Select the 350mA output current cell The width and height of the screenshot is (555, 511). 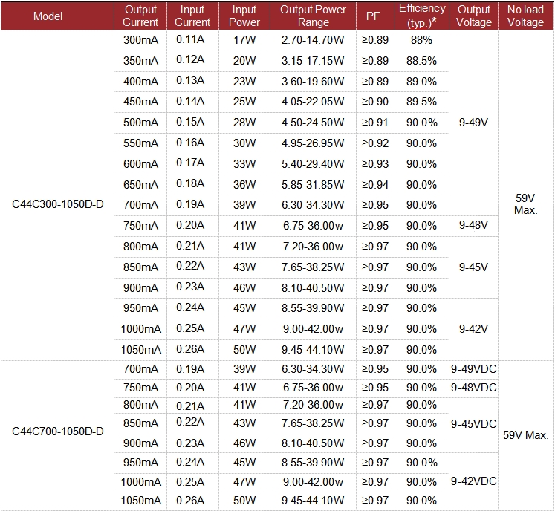141,61
